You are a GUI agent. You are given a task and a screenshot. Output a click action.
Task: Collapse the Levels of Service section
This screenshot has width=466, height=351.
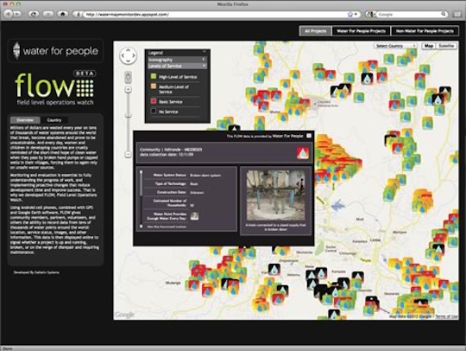(177, 66)
